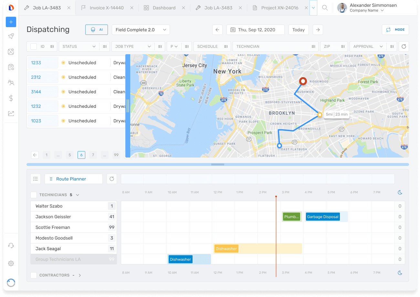The width and height of the screenshot is (420, 297).
Task: Click the headset support icon
Action: [x=11, y=246]
